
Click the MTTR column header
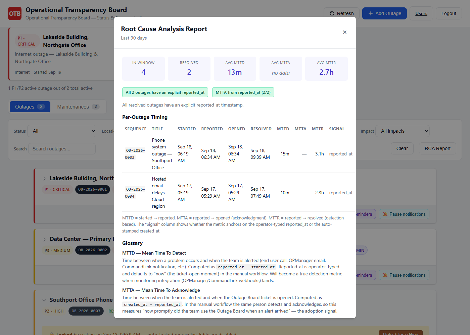click(318, 129)
